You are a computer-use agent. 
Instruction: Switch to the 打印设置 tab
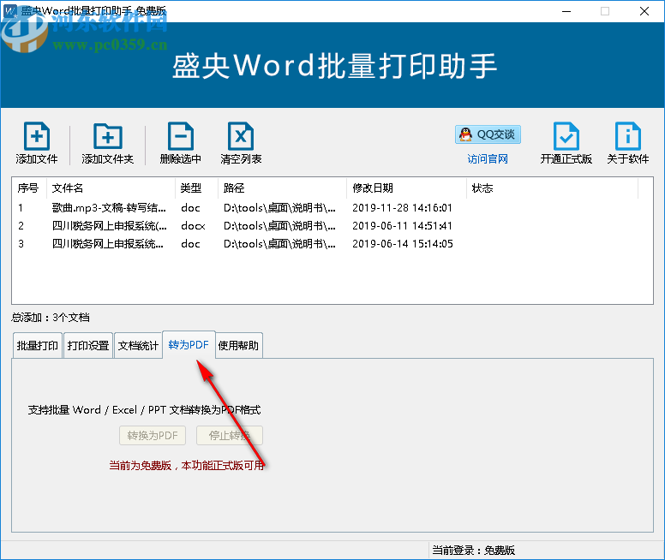click(88, 345)
